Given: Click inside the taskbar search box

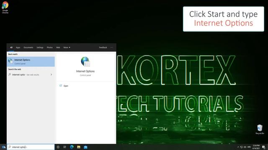Looking at the screenshot, I should 31,147.
